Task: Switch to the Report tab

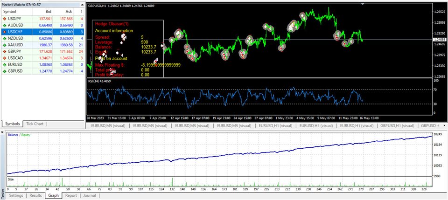Action: (71, 196)
